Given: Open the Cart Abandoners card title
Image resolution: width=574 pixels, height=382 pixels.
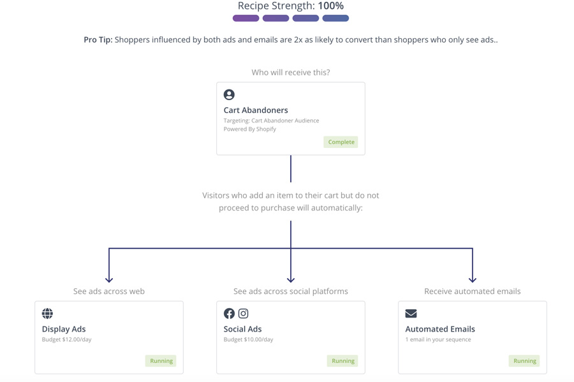Looking at the screenshot, I should click(x=256, y=110).
